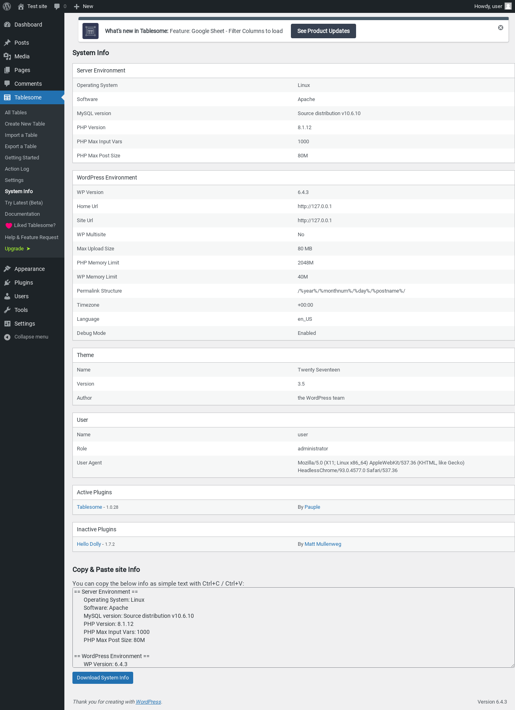Click the Tablesome table icon in notice

tap(91, 31)
